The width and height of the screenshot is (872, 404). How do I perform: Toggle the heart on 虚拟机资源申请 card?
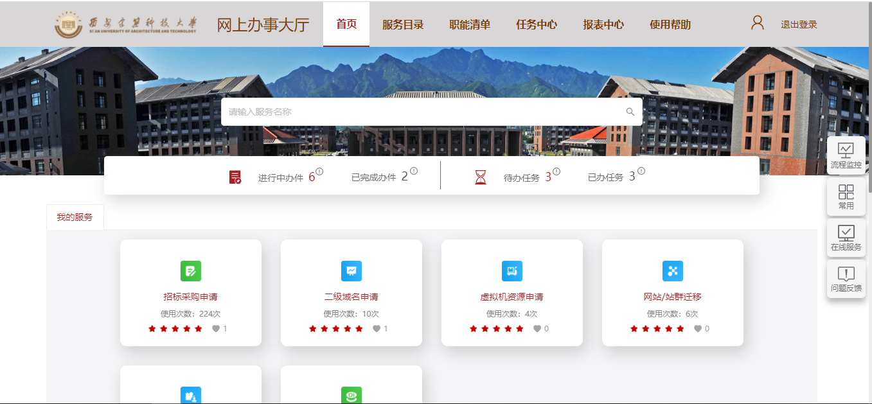pos(537,329)
